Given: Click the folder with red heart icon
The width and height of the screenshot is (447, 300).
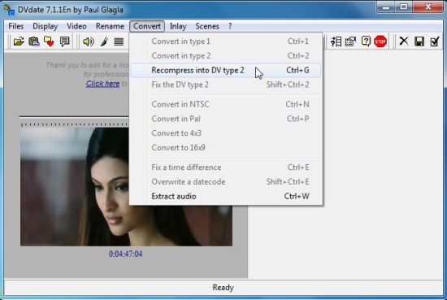Looking at the screenshot, I should (49, 41).
